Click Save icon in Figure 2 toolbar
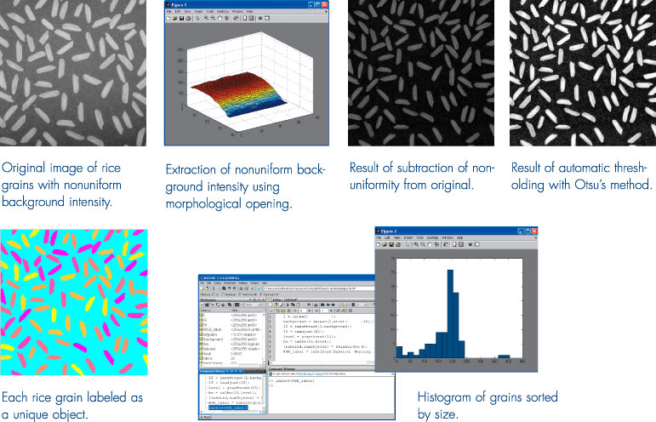The width and height of the screenshot is (656, 422). (391, 245)
